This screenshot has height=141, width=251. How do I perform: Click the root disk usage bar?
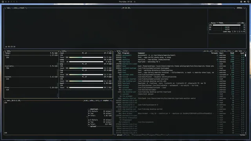click(86, 58)
